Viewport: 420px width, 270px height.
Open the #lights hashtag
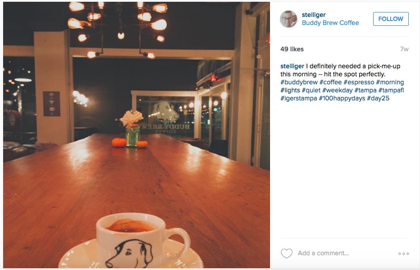[x=290, y=90]
